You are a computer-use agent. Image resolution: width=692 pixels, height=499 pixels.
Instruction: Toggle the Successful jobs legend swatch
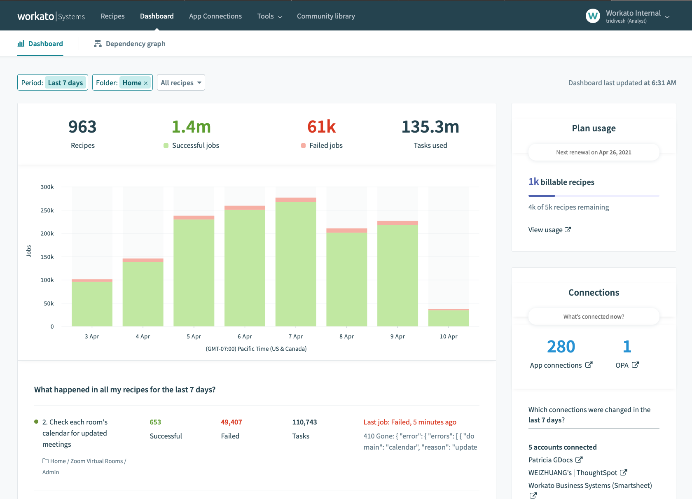166,146
